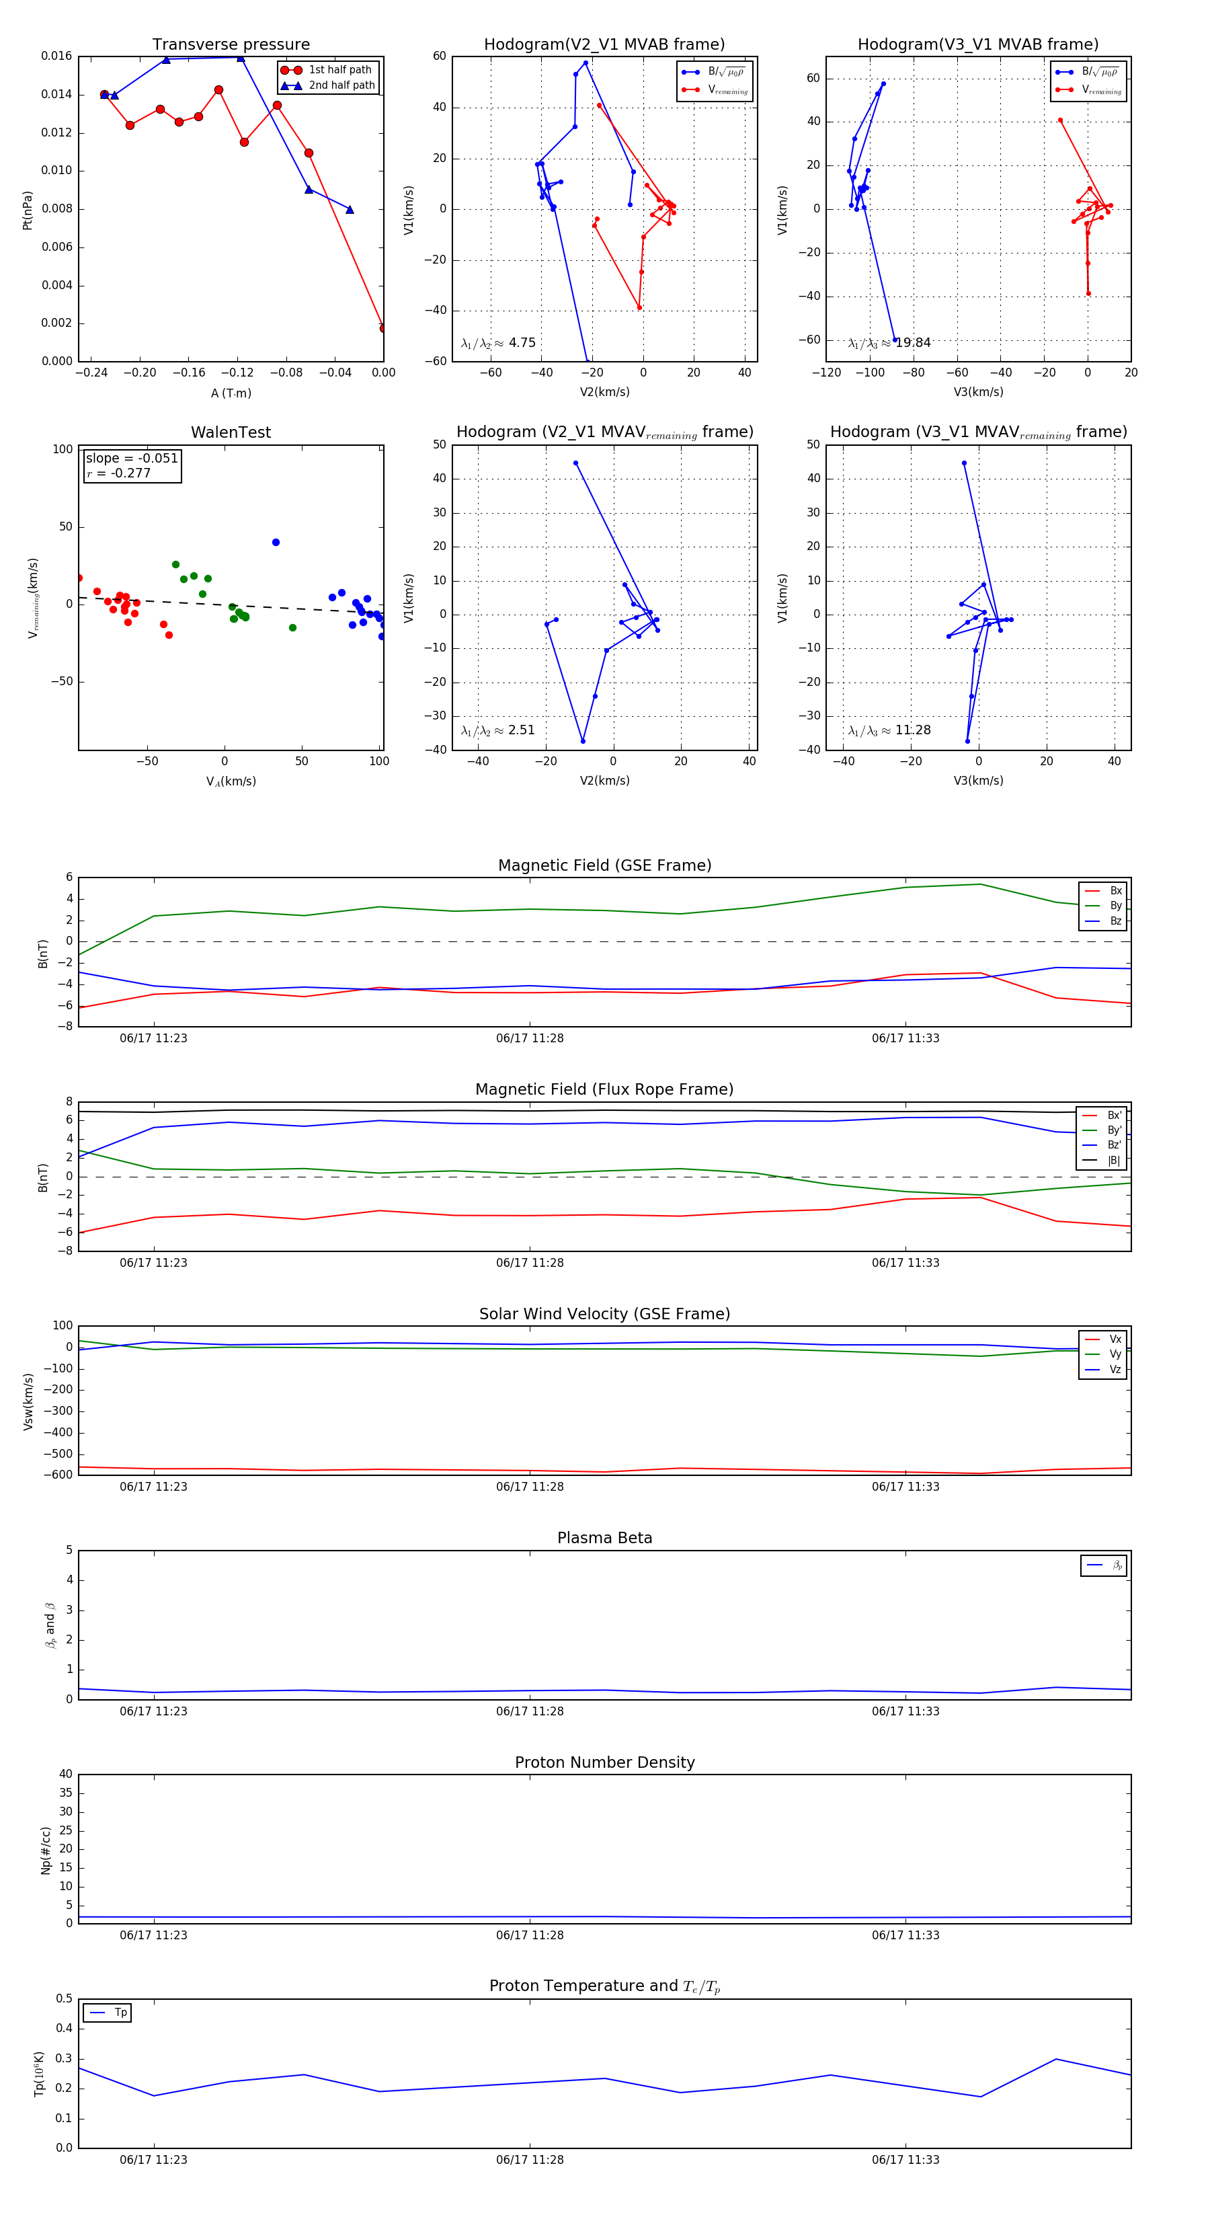Select the '2nd half path' legend entry
The width and height of the screenshot is (1210, 2219).
[x=328, y=85]
